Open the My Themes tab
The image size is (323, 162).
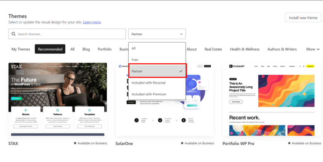21,49
